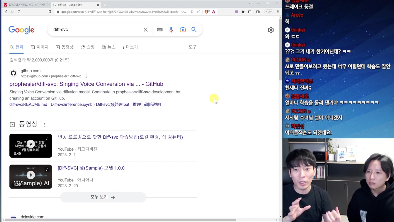Open Brave Shields lion icon
This screenshot has height=222, width=394.
click(x=207, y=12)
